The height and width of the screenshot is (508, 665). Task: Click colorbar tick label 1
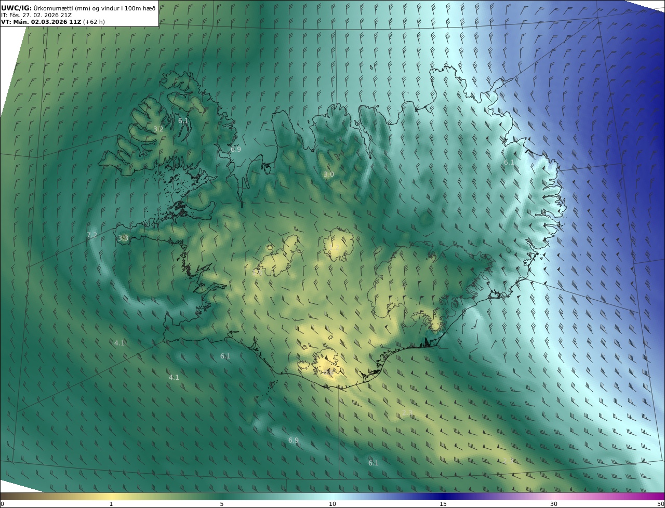click(111, 504)
